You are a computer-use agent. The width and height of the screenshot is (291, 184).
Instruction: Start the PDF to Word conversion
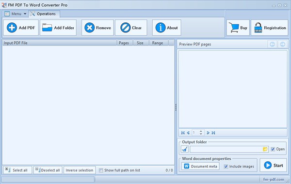pos(274,165)
